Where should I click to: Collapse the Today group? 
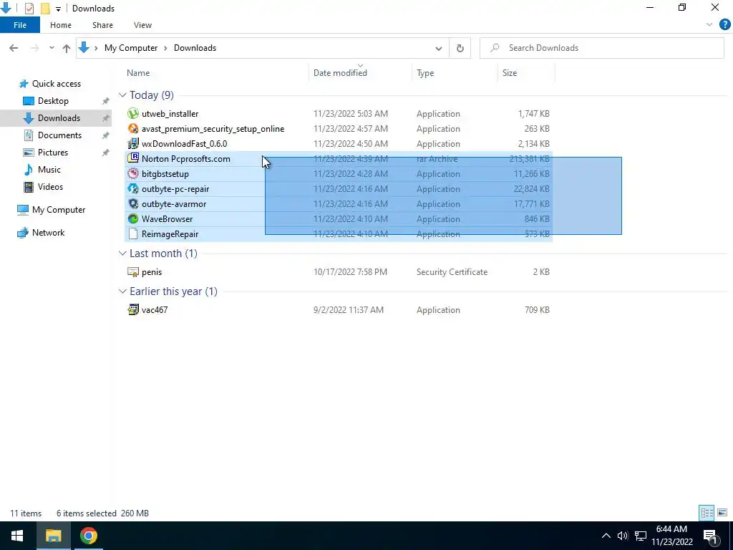122,95
